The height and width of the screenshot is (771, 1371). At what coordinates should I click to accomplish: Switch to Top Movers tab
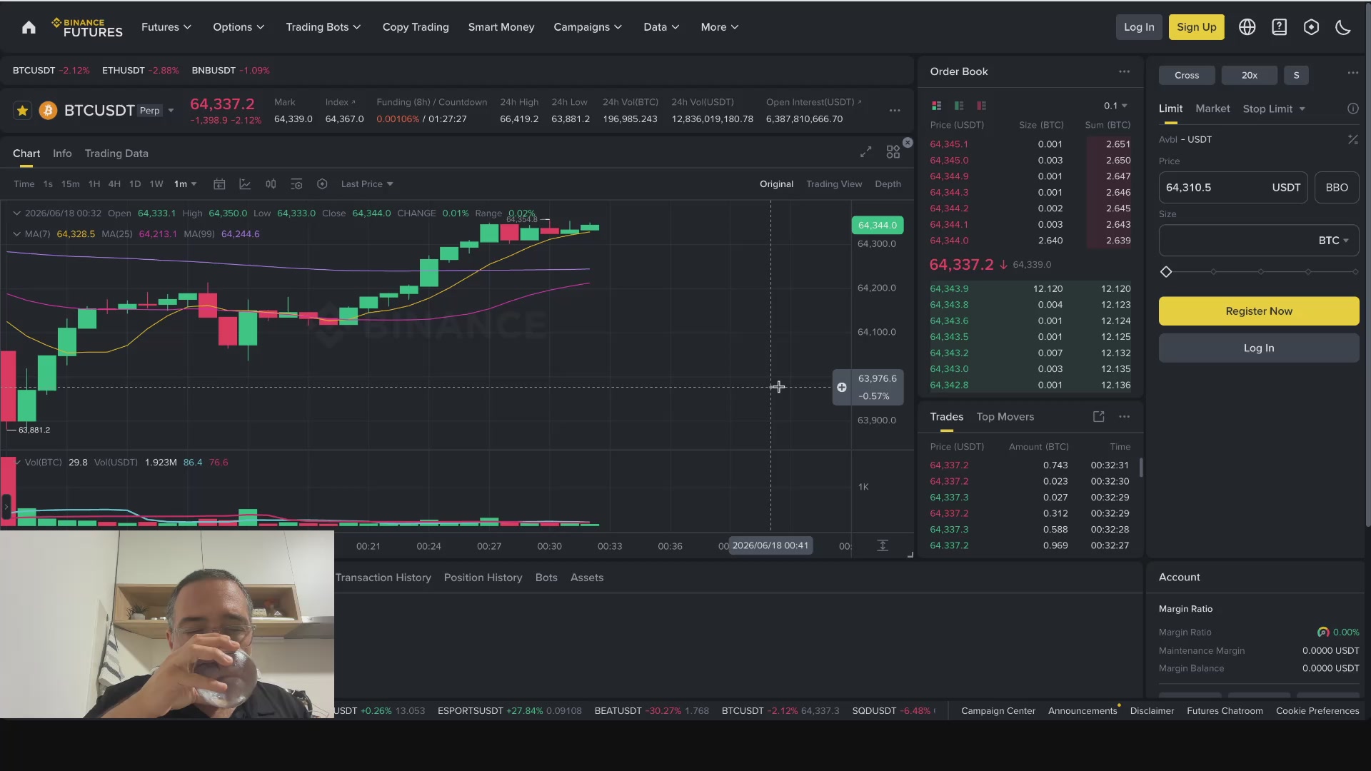click(x=1005, y=417)
